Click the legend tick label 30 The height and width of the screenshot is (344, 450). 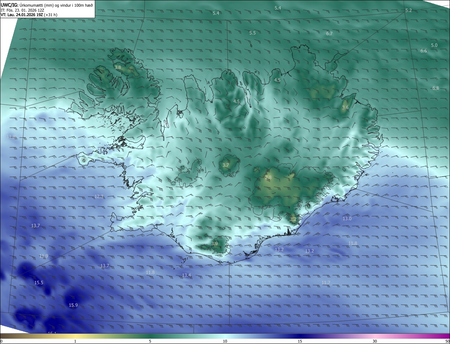[x=375, y=341]
